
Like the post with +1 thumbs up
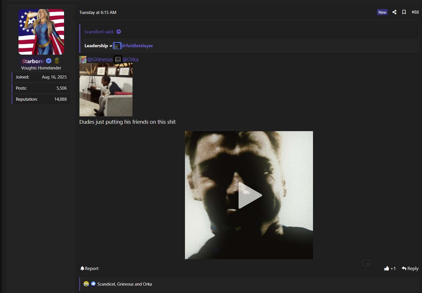coord(390,269)
